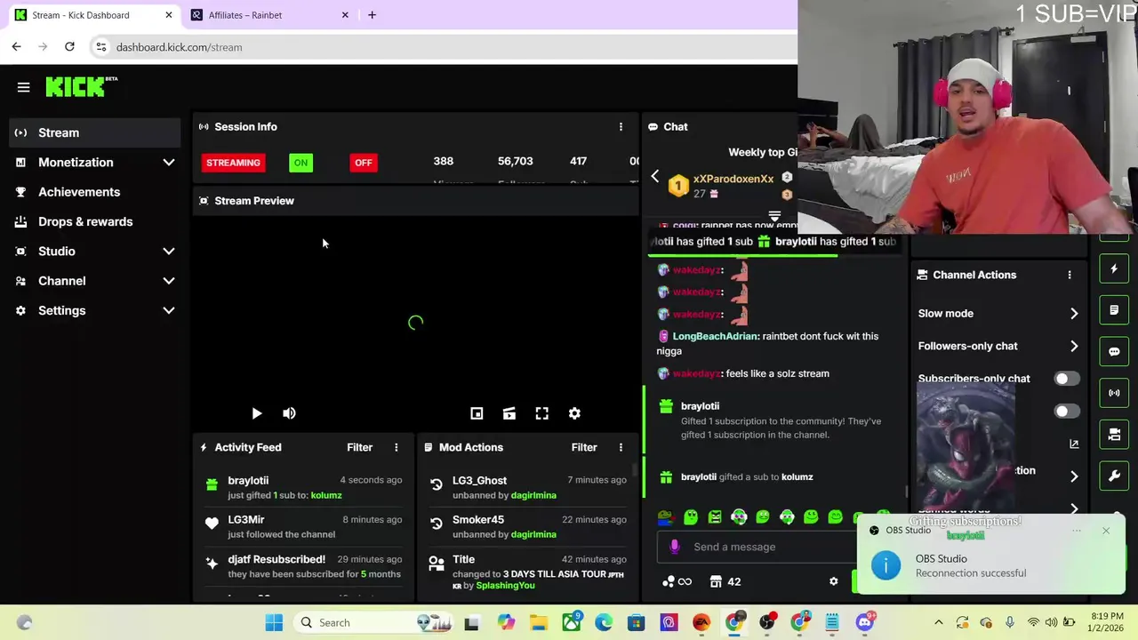This screenshot has width=1138, height=640.
Task: Open Mod Actions Filter dropdown
Action: pos(584,447)
